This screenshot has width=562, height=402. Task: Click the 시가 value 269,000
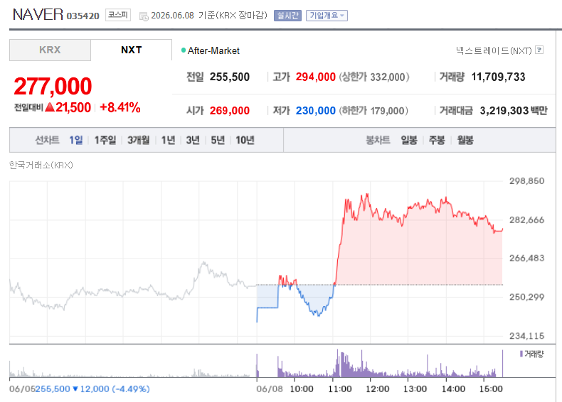click(x=229, y=111)
